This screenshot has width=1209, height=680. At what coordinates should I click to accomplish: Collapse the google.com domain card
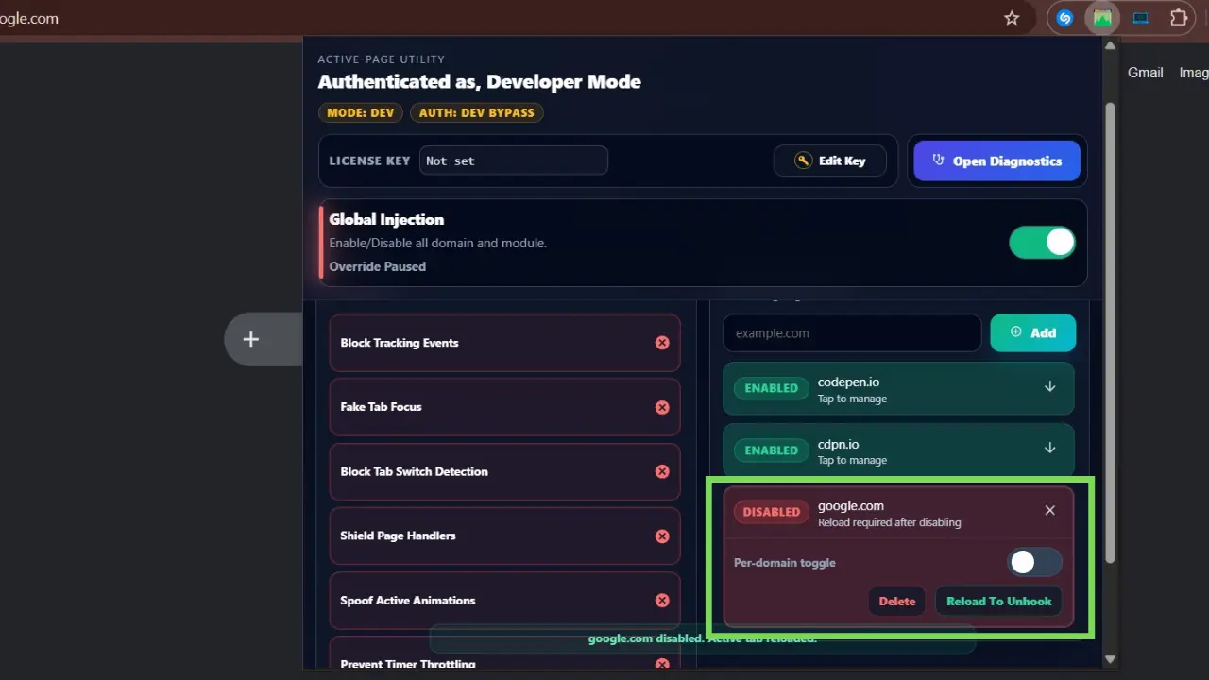tap(1049, 510)
